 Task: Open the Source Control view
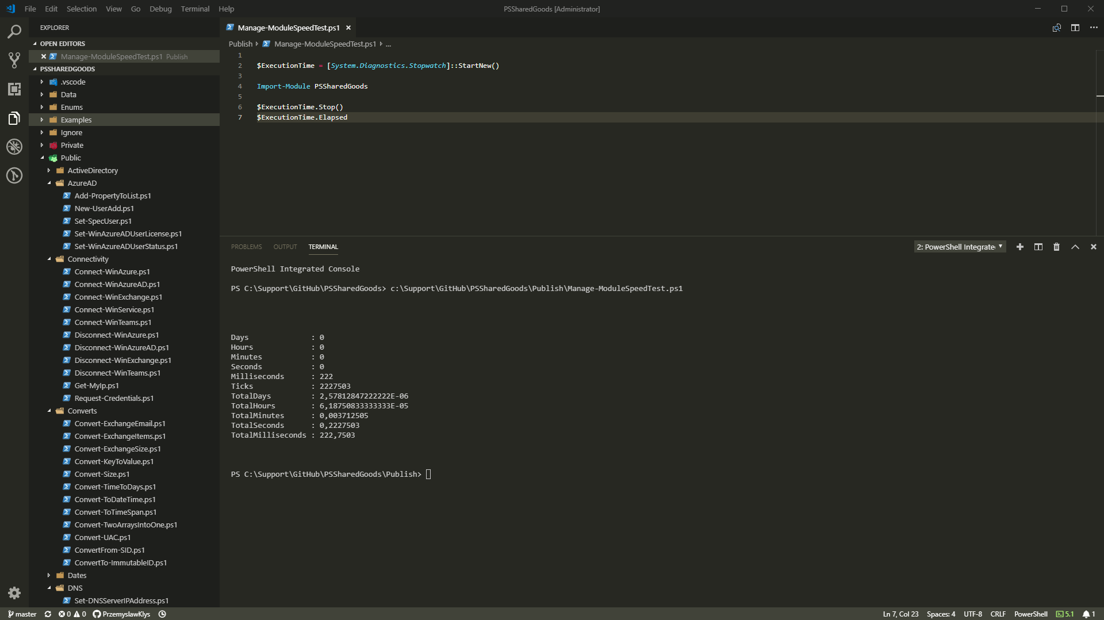click(x=14, y=60)
